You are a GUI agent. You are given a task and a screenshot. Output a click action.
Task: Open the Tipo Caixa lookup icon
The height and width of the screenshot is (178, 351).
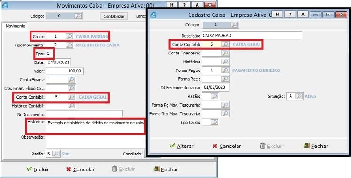coord(214,122)
